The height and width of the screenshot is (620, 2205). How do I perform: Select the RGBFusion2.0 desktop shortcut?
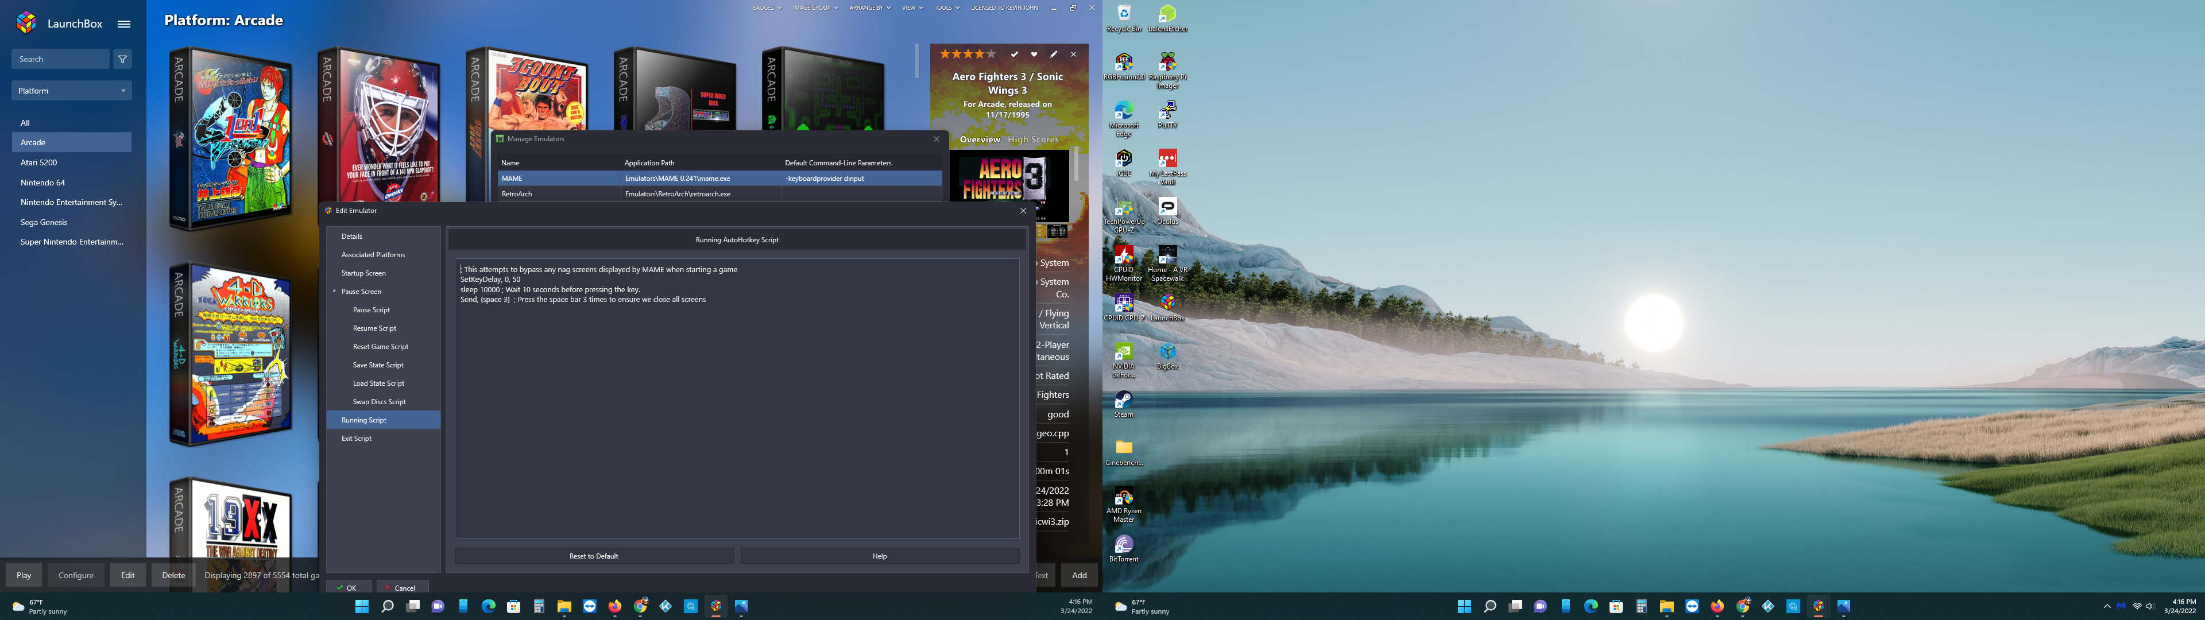tap(1124, 67)
